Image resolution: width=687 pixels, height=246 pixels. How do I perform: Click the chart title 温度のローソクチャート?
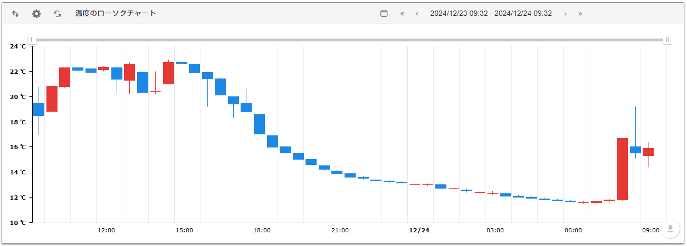pos(116,13)
